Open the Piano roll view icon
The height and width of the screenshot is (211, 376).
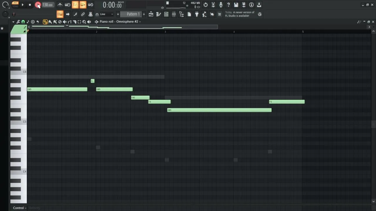click(x=159, y=14)
